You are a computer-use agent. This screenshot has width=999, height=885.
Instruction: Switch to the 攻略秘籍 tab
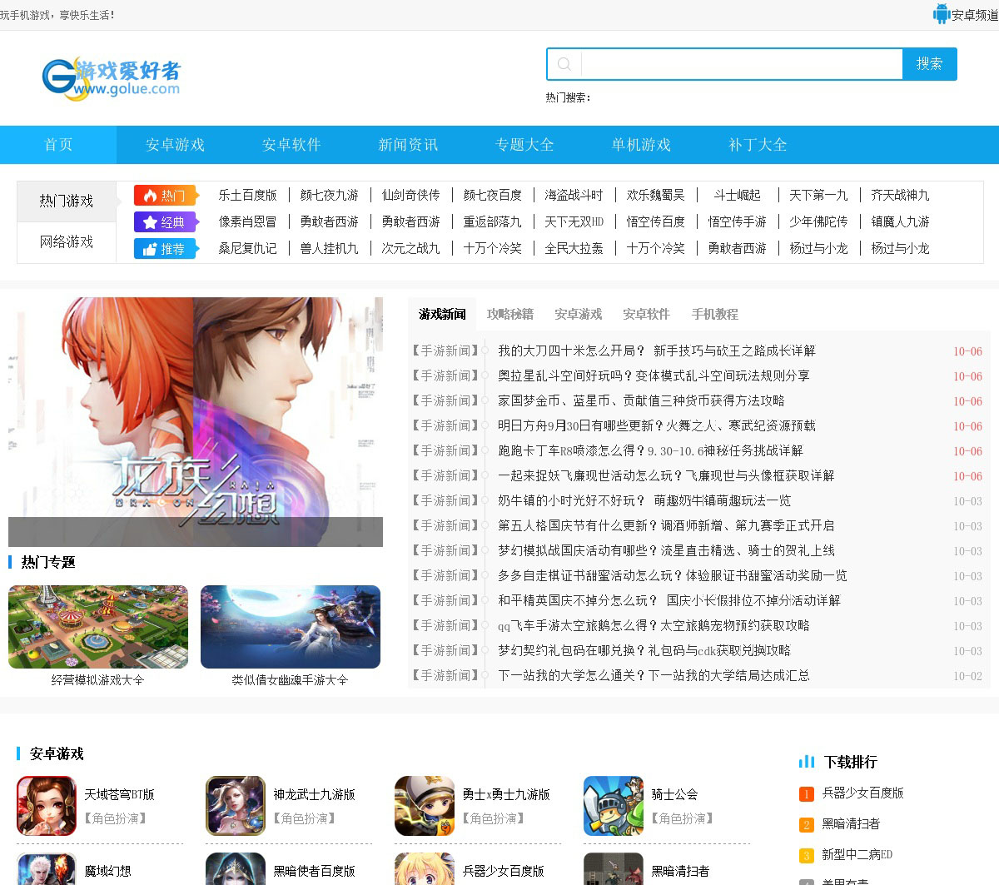(x=510, y=314)
